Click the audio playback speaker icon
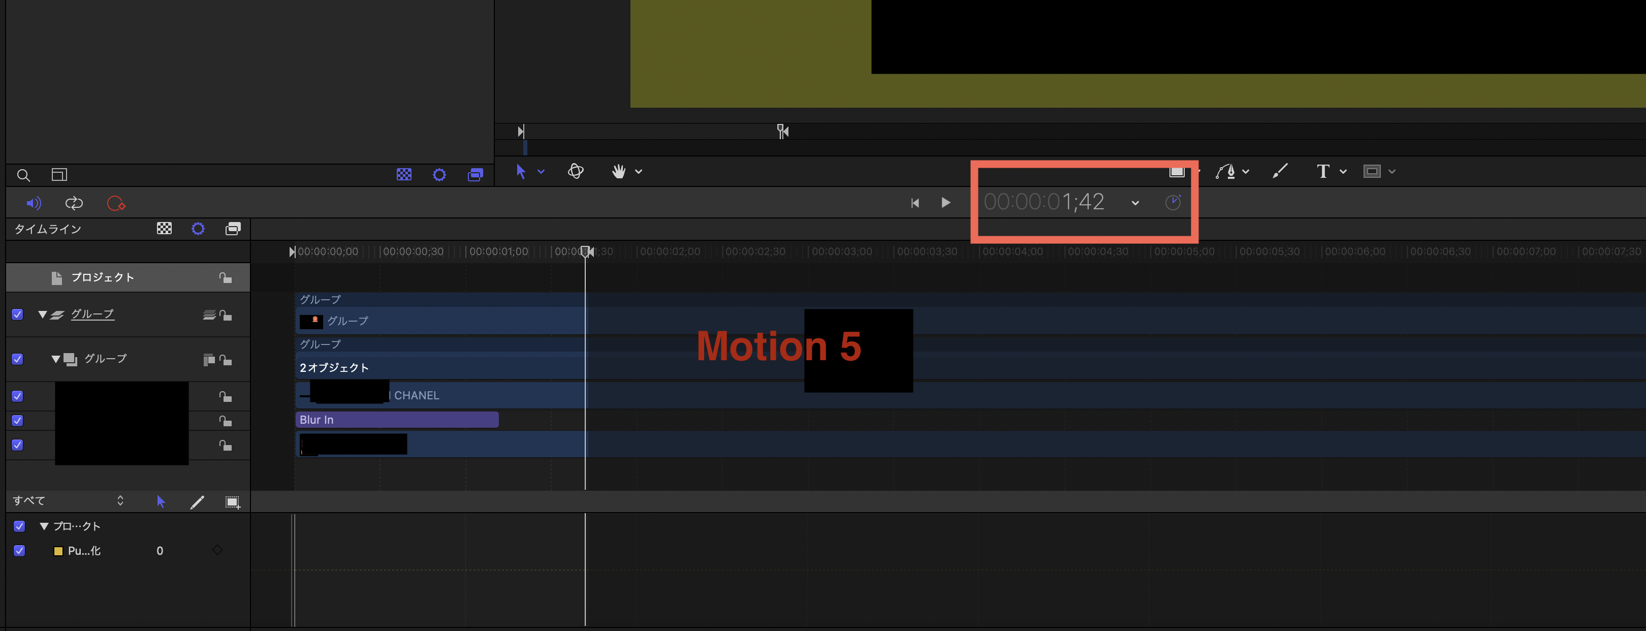Image resolution: width=1646 pixels, height=631 pixels. (33, 203)
